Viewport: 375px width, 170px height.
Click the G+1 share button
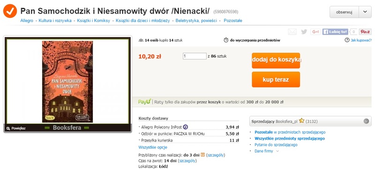click(315, 32)
